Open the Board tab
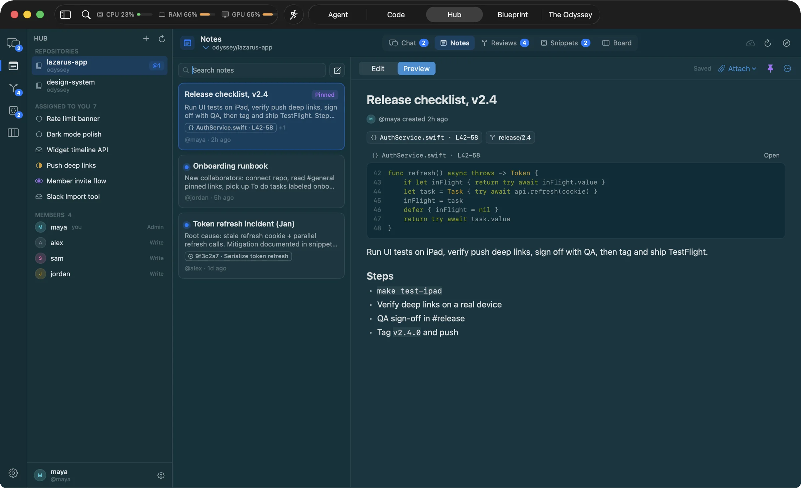 click(617, 43)
